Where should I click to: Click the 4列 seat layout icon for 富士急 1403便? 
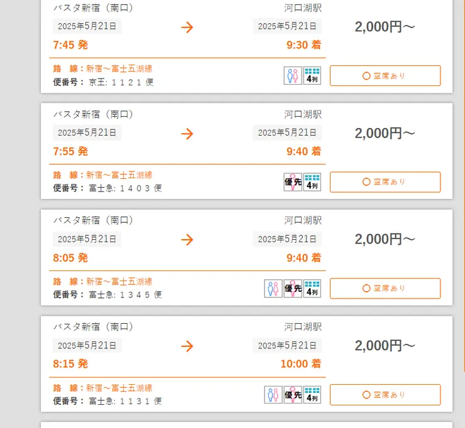coord(312,182)
